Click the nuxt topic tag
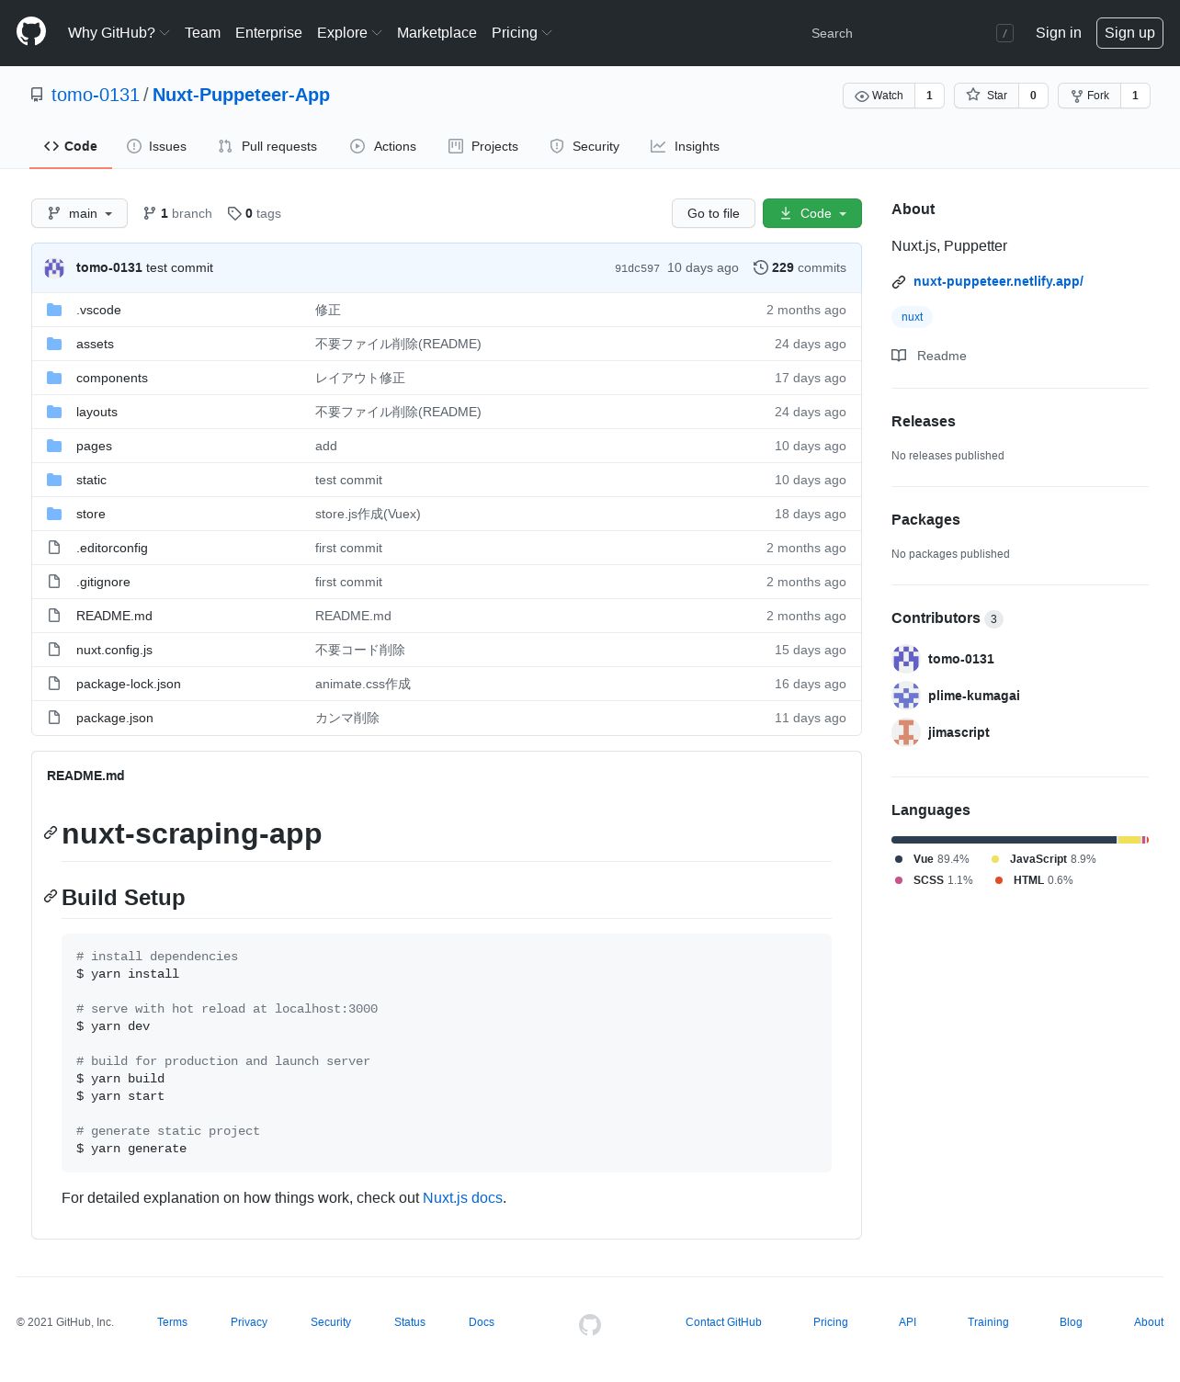Image resolution: width=1180 pixels, height=1382 pixels. tap(912, 317)
